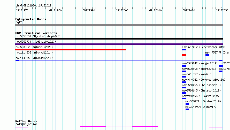Open the nsv5948406 (Almarri2020) label
Viewport: 230px width, 130px height.
pos(201,96)
